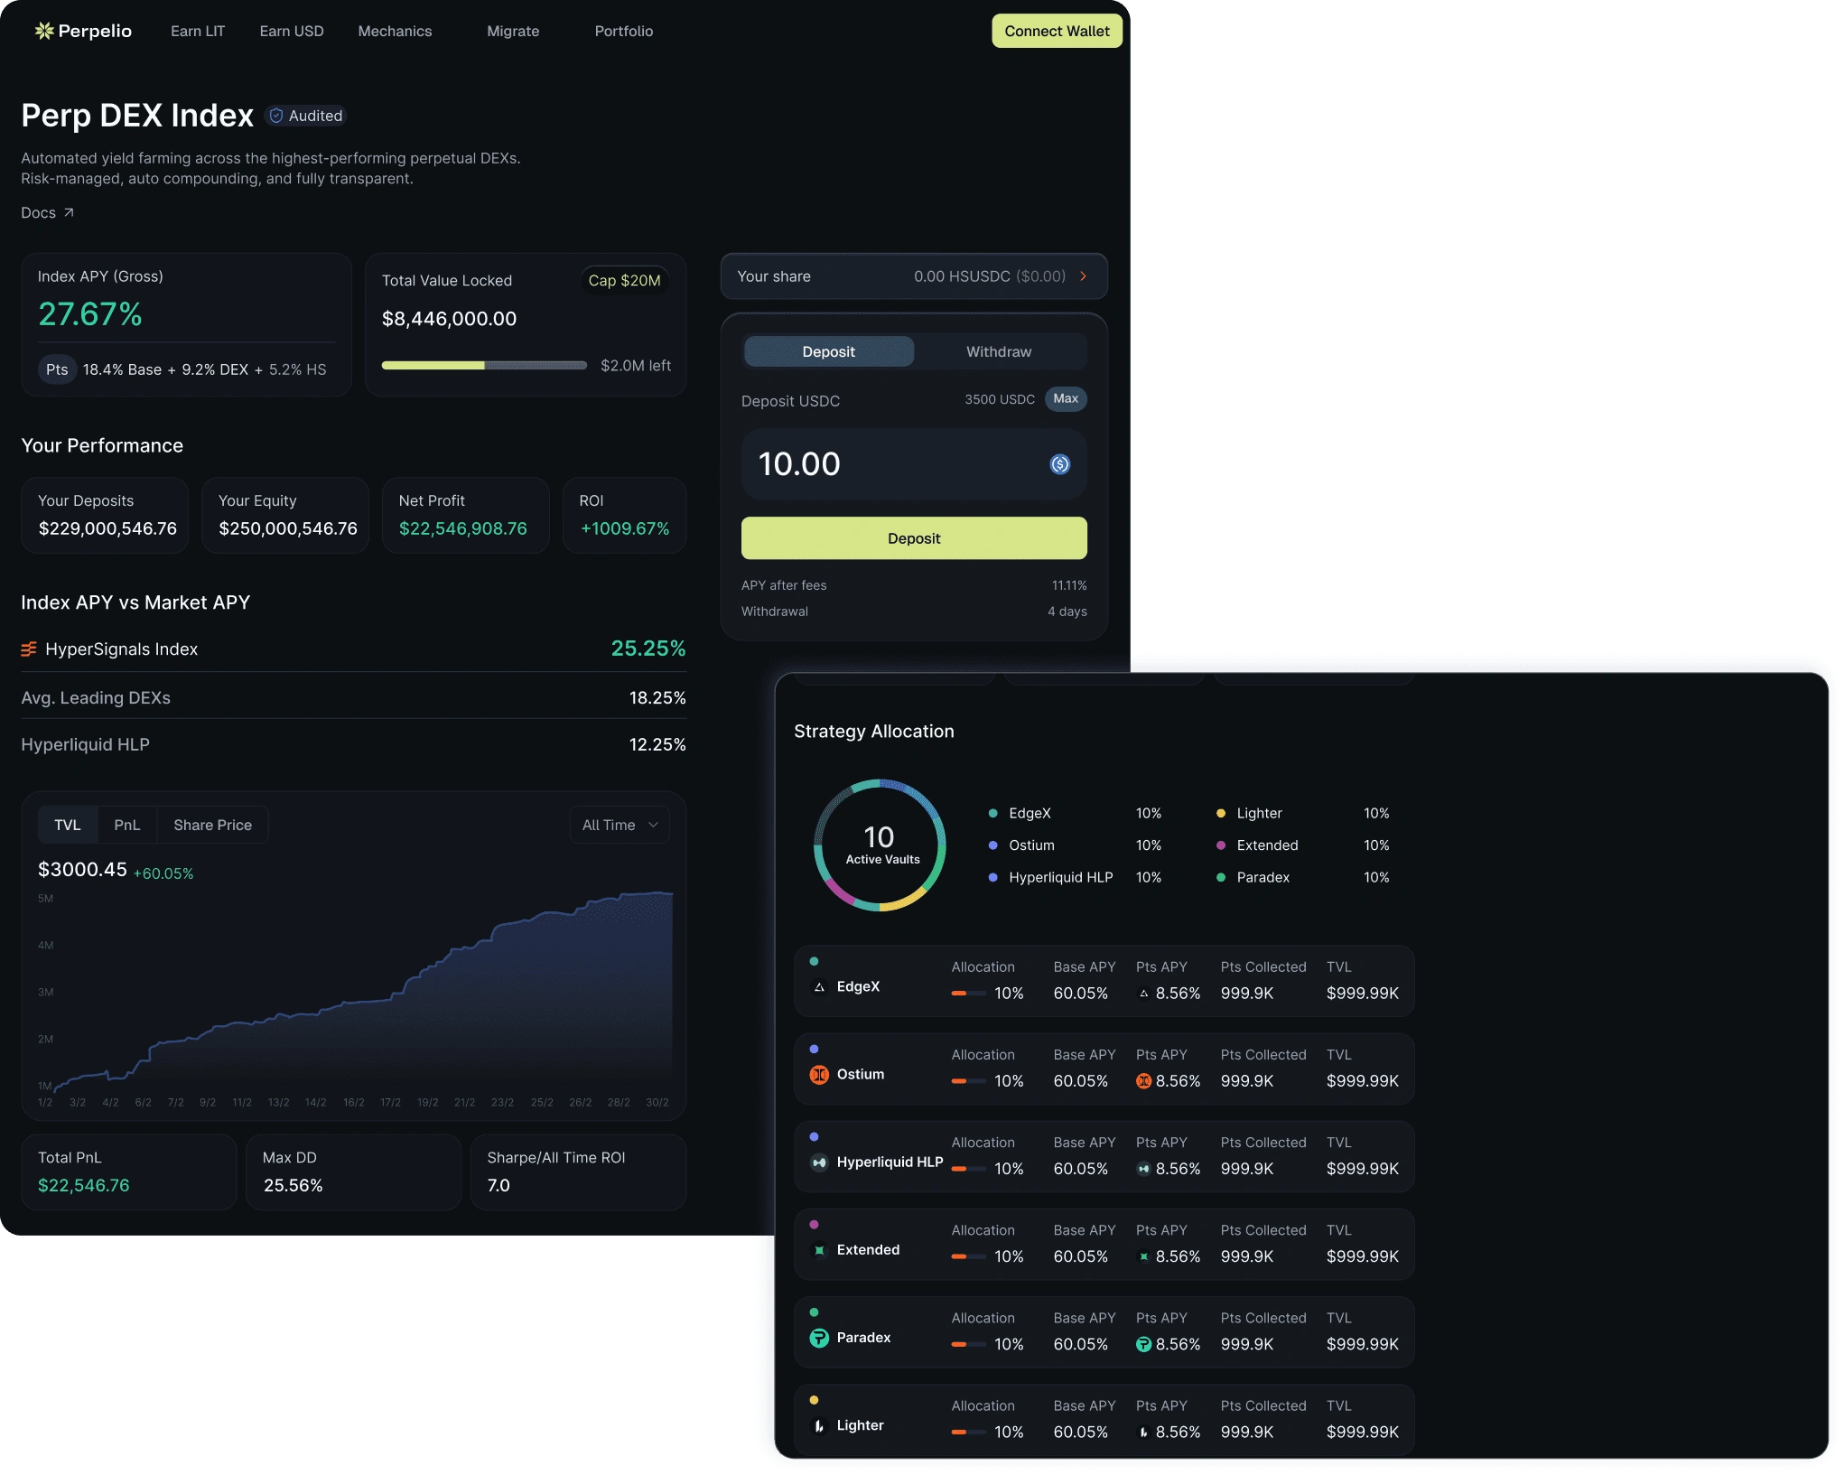
Task: Click the EdgeX logo in the EdgeX row
Action: pyautogui.click(x=819, y=987)
